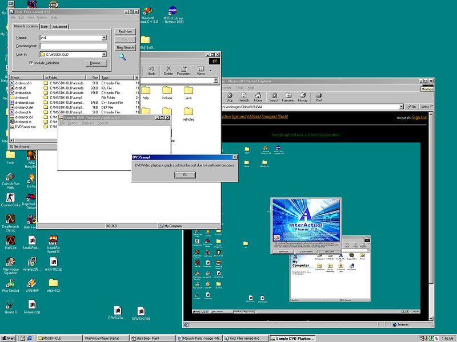
Task: Switch to the Advanced tab in Find
Action: pyautogui.click(x=59, y=27)
